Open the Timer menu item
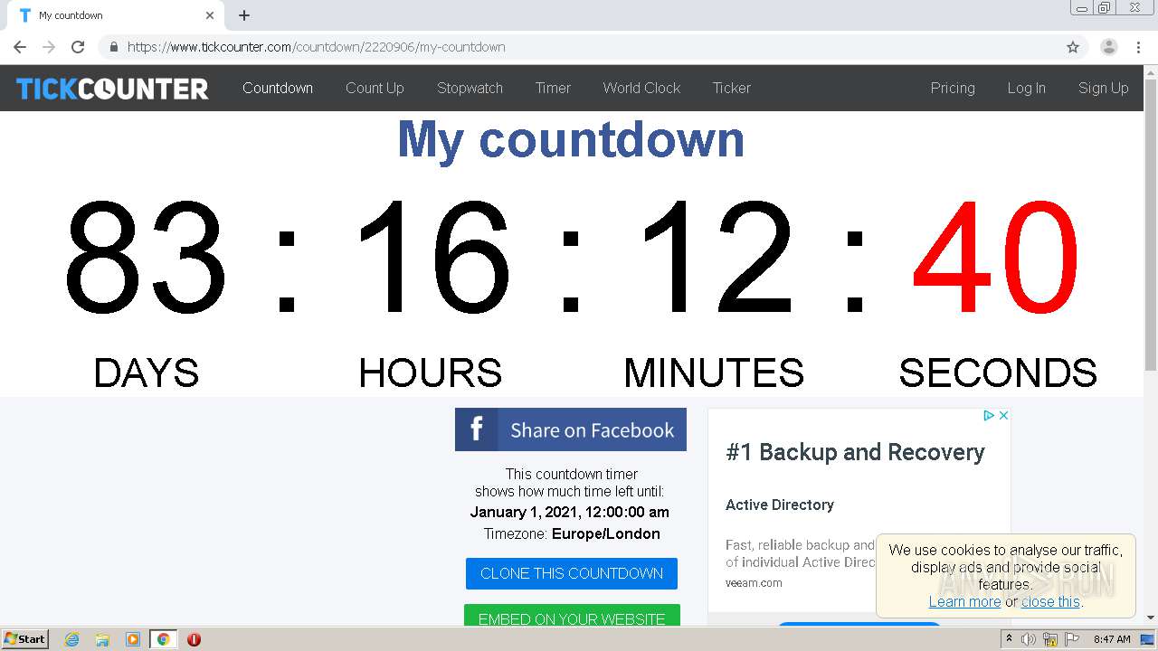 point(553,88)
